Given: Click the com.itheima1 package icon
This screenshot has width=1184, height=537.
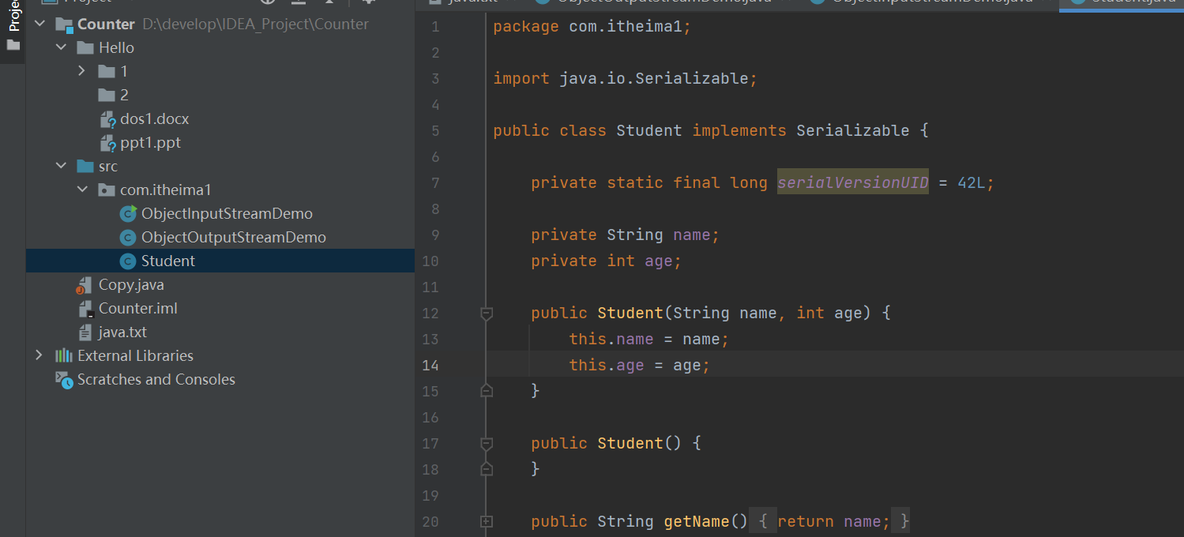Looking at the screenshot, I should (x=107, y=190).
